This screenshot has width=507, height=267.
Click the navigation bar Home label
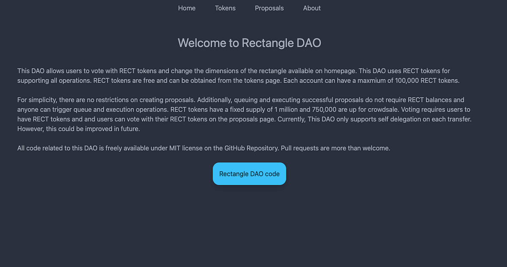186,8
